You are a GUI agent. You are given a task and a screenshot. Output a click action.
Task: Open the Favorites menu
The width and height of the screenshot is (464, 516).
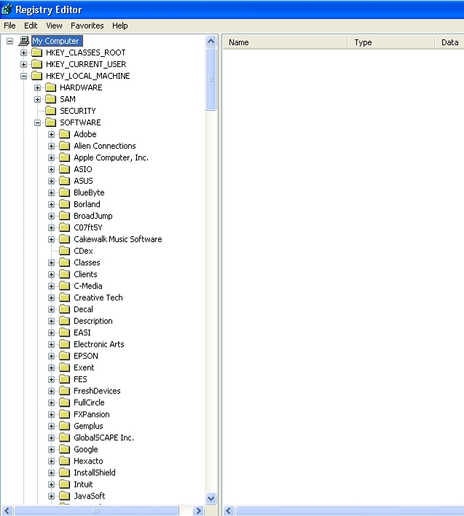click(x=87, y=26)
